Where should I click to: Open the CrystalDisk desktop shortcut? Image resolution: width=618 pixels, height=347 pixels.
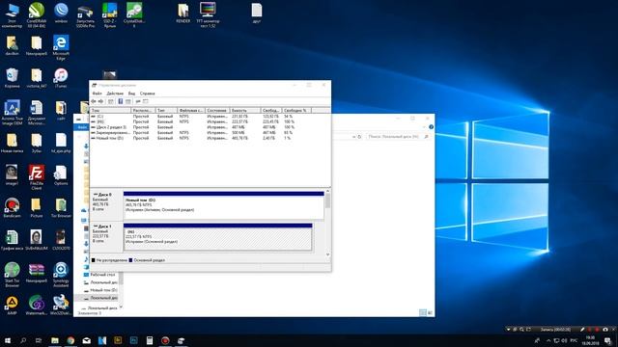pos(134,15)
